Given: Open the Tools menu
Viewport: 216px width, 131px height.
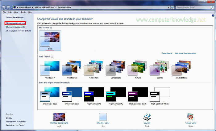Looking at the screenshot, I should 23,12.
